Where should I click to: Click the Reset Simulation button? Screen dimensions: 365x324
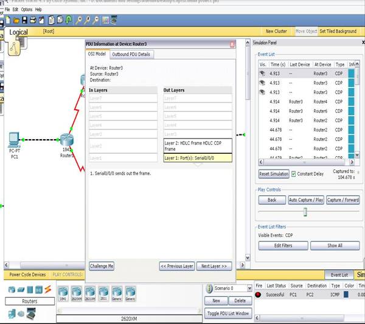pyautogui.click(x=274, y=174)
